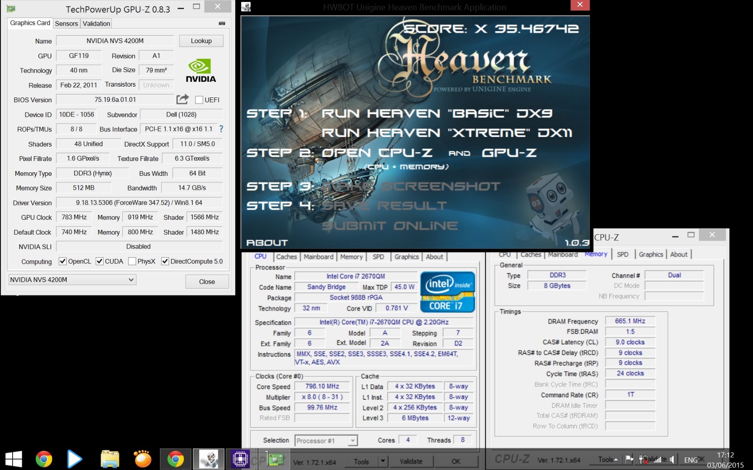Open the blue play-arrow media app
This screenshot has height=470, width=753.
pyautogui.click(x=75, y=459)
